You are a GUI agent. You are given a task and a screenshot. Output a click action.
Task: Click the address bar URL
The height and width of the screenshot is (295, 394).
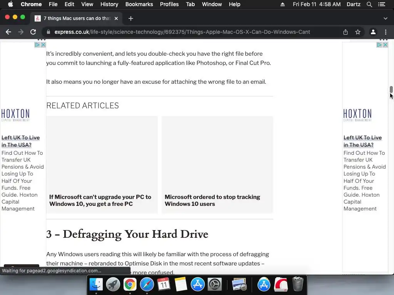click(x=182, y=32)
